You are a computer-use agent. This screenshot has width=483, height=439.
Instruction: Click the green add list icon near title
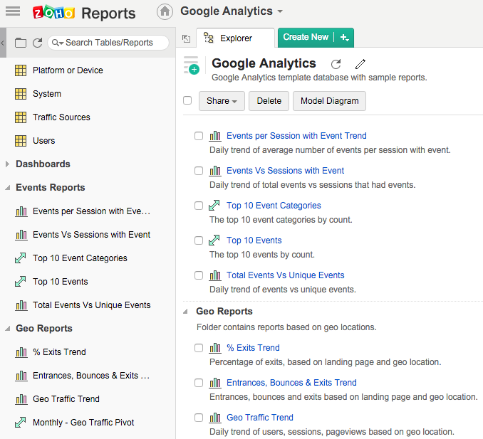[191, 65]
